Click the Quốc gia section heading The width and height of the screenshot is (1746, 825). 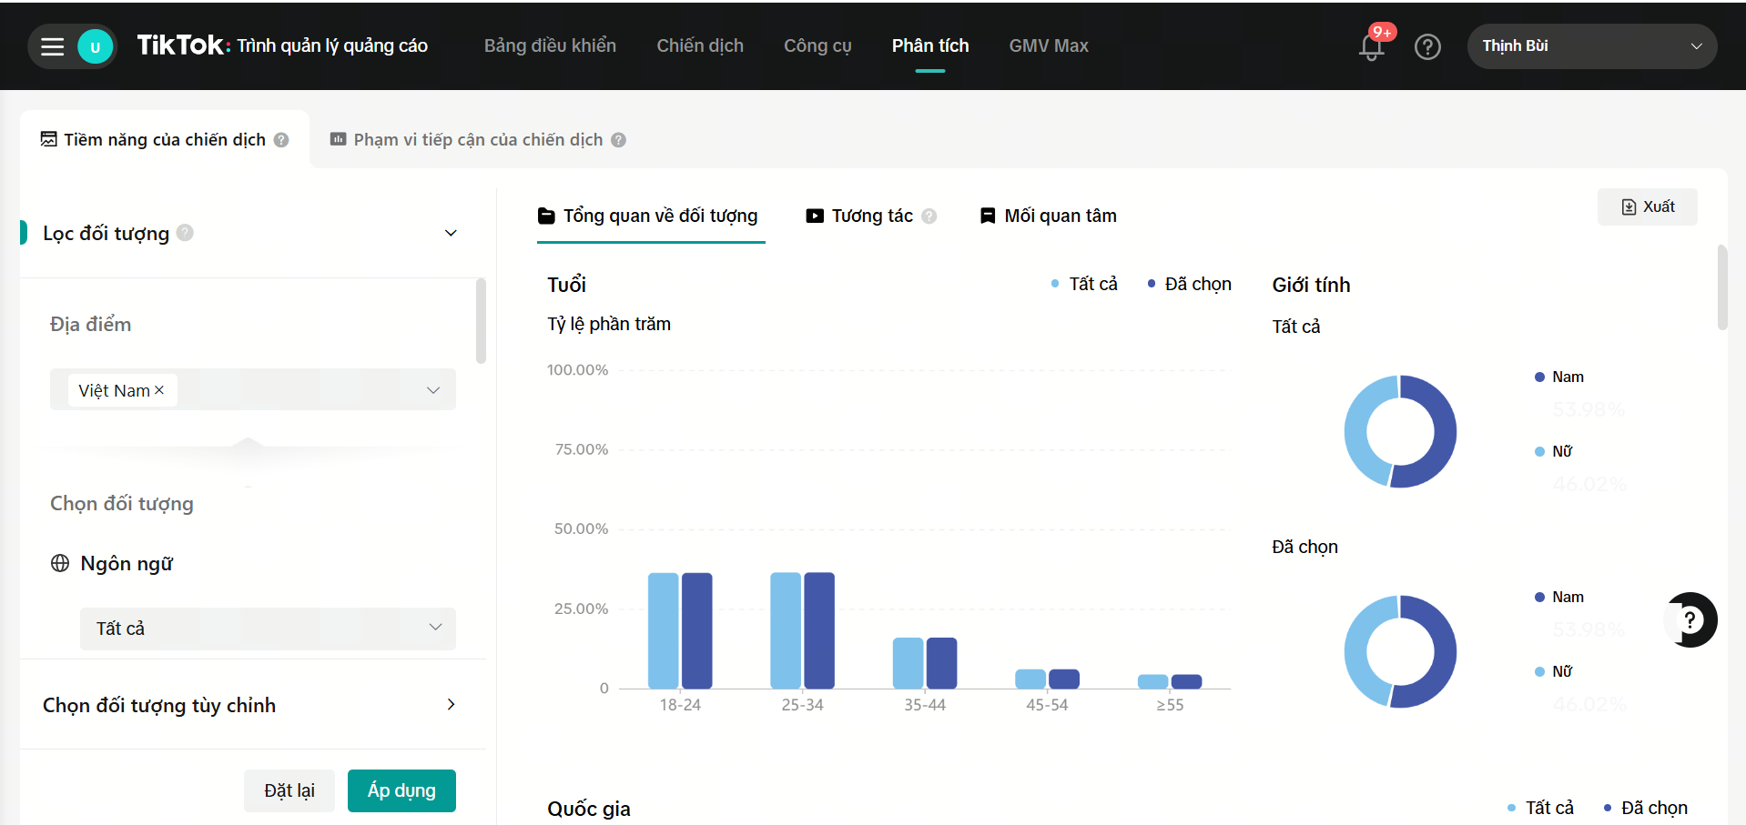pyautogui.click(x=589, y=809)
